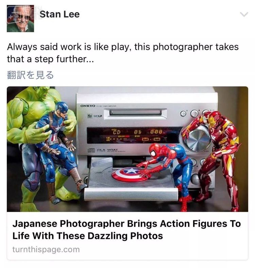This screenshot has width=255, height=268.
Task: Expand the post options chevron
Action: 244,14
